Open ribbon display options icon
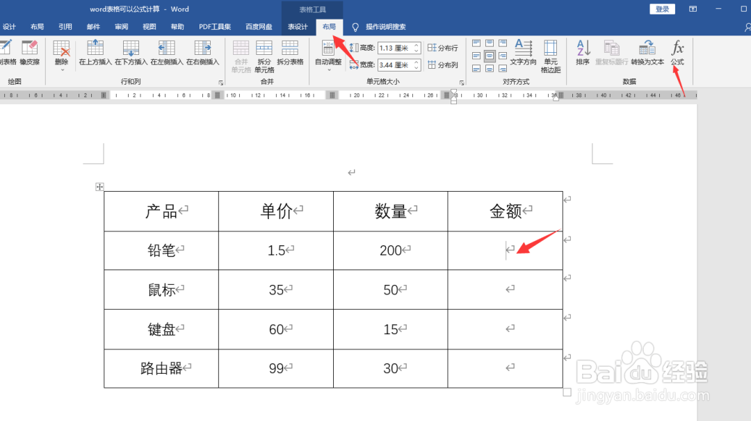This screenshot has width=751, height=421. coord(693,9)
